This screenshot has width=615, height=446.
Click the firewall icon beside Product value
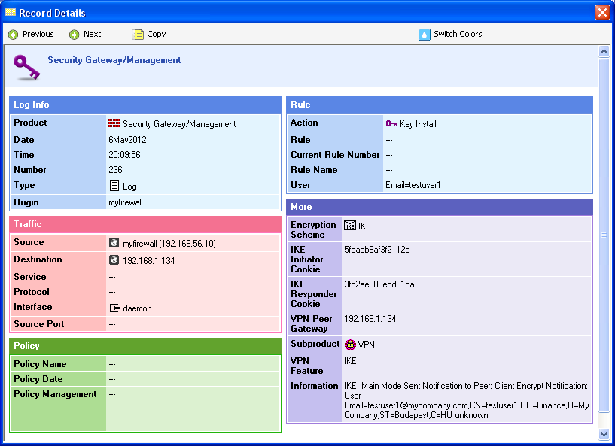pos(114,123)
